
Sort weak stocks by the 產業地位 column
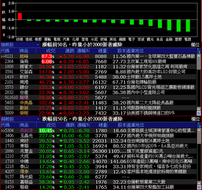tap(161, 125)
